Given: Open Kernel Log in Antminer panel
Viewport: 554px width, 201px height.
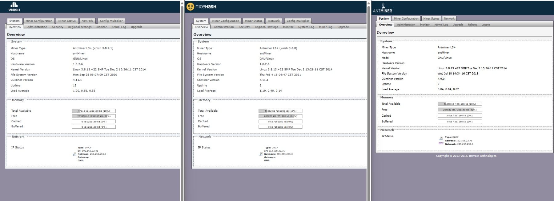Looking at the screenshot, I should coord(441,25).
